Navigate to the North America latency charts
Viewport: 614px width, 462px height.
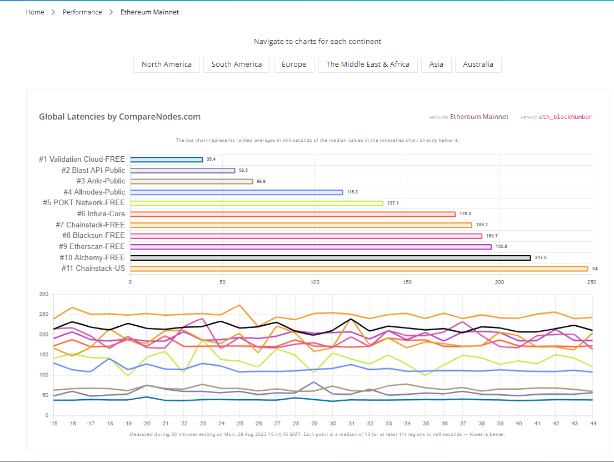tap(166, 64)
